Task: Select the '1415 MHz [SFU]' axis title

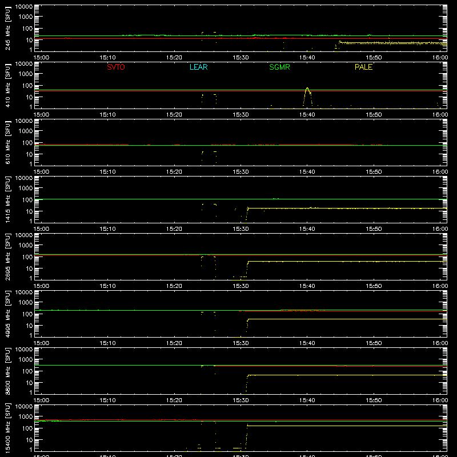Action: (x=8, y=199)
